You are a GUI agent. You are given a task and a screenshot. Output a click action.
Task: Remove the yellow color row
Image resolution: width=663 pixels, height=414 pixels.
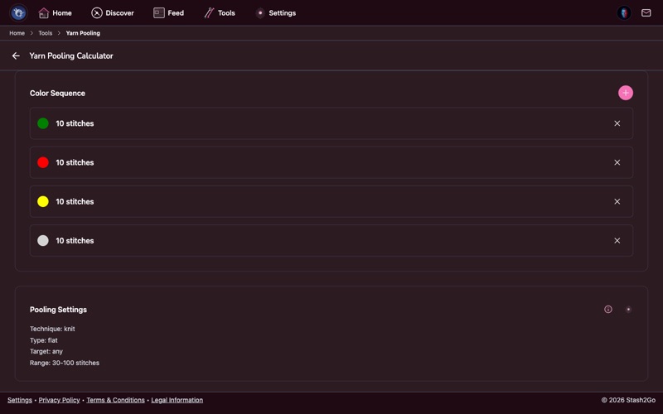617,201
